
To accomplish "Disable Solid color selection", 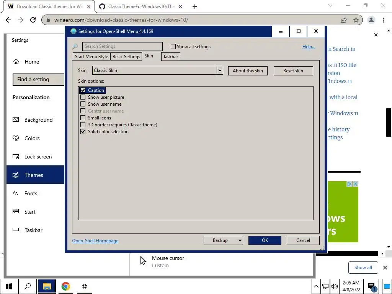I will click(83, 132).
